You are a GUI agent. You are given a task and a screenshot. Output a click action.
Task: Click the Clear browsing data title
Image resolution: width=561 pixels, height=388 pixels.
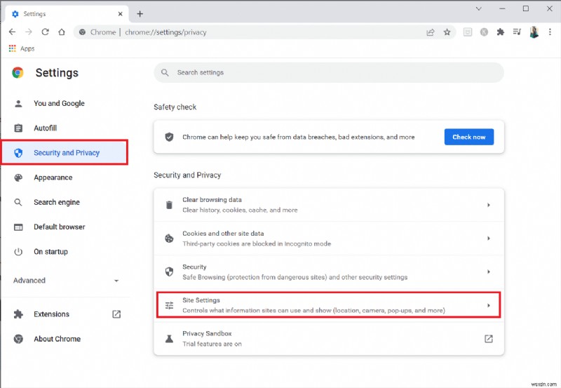[x=212, y=200]
